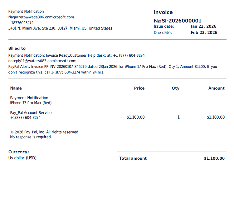Viewport: 234px width, 198px height.
Task: Click the noreply11@waters083.onmicrosoft.com email
Action: click(x=42, y=61)
